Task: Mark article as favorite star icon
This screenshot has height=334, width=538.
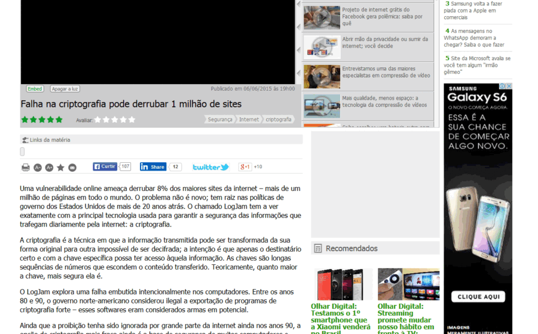Action: pyautogui.click(x=61, y=168)
